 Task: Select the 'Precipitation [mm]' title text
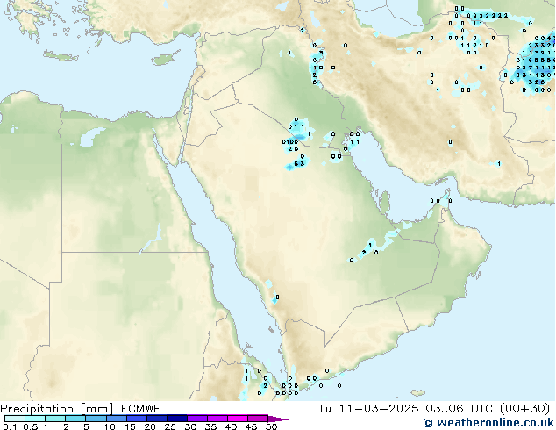pyautogui.click(x=57, y=409)
